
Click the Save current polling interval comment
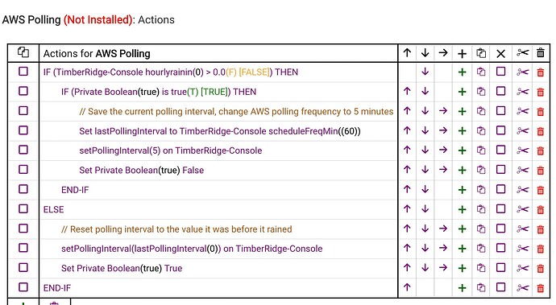click(x=237, y=112)
